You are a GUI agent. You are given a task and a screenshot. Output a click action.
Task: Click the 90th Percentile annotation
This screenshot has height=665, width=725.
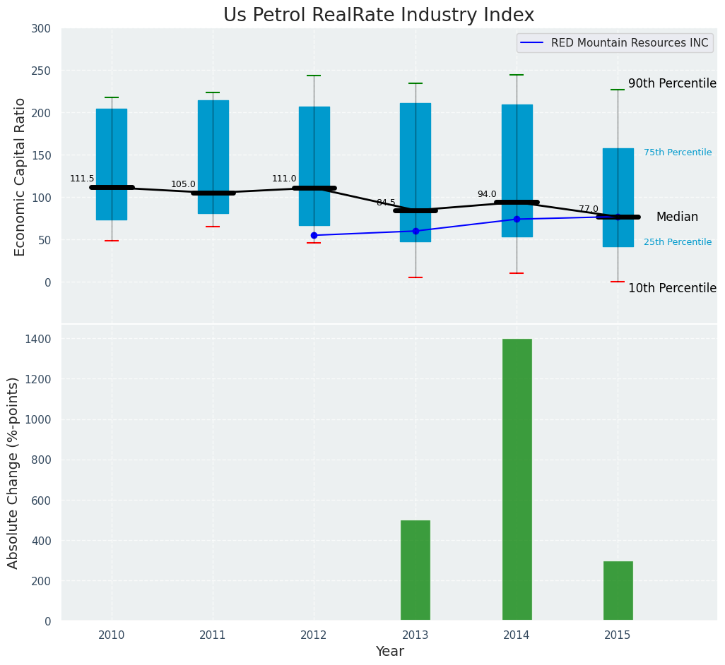coord(672,84)
